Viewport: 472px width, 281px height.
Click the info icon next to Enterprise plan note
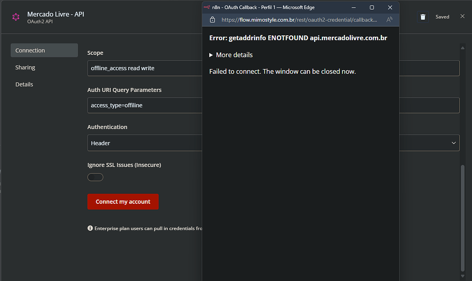90,228
